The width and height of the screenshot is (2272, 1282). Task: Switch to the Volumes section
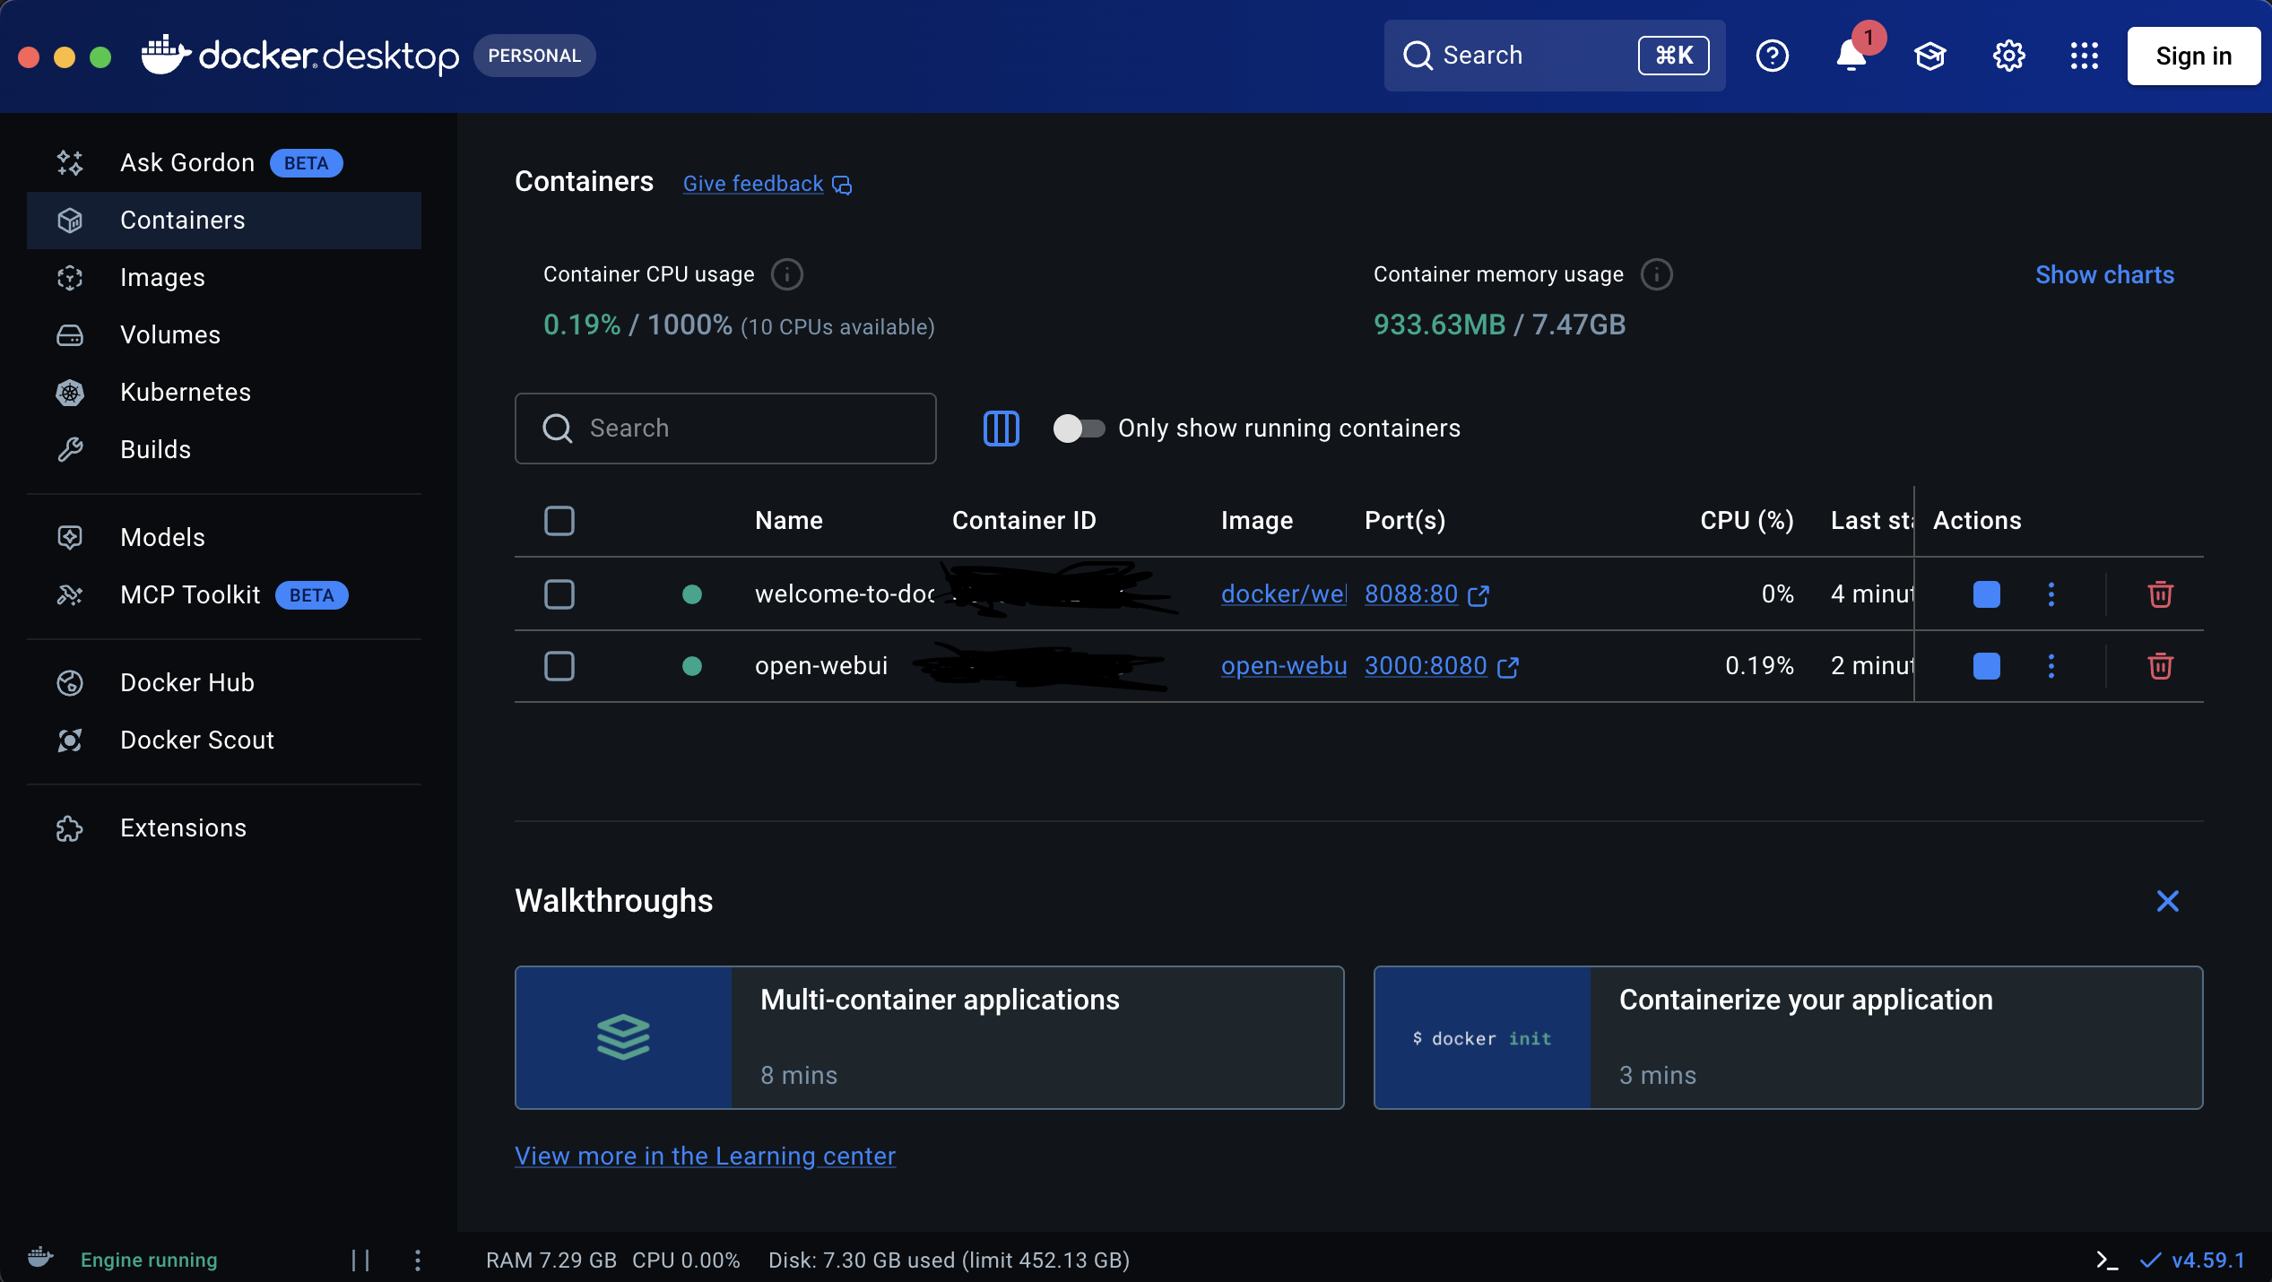[x=169, y=334]
